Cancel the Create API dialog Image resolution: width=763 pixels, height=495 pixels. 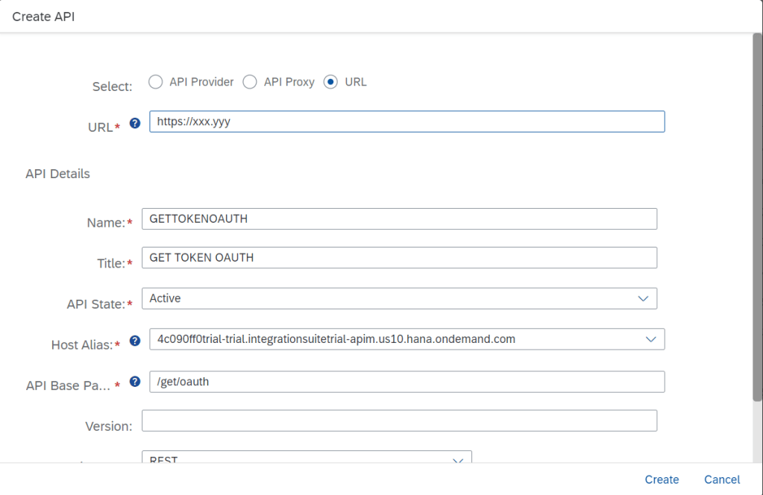[721, 479]
